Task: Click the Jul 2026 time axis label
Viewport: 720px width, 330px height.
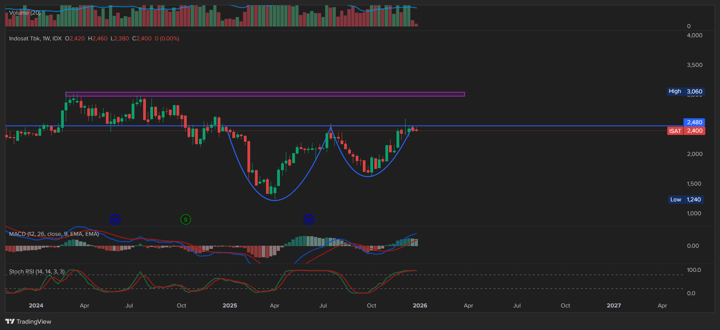Action: point(517,305)
